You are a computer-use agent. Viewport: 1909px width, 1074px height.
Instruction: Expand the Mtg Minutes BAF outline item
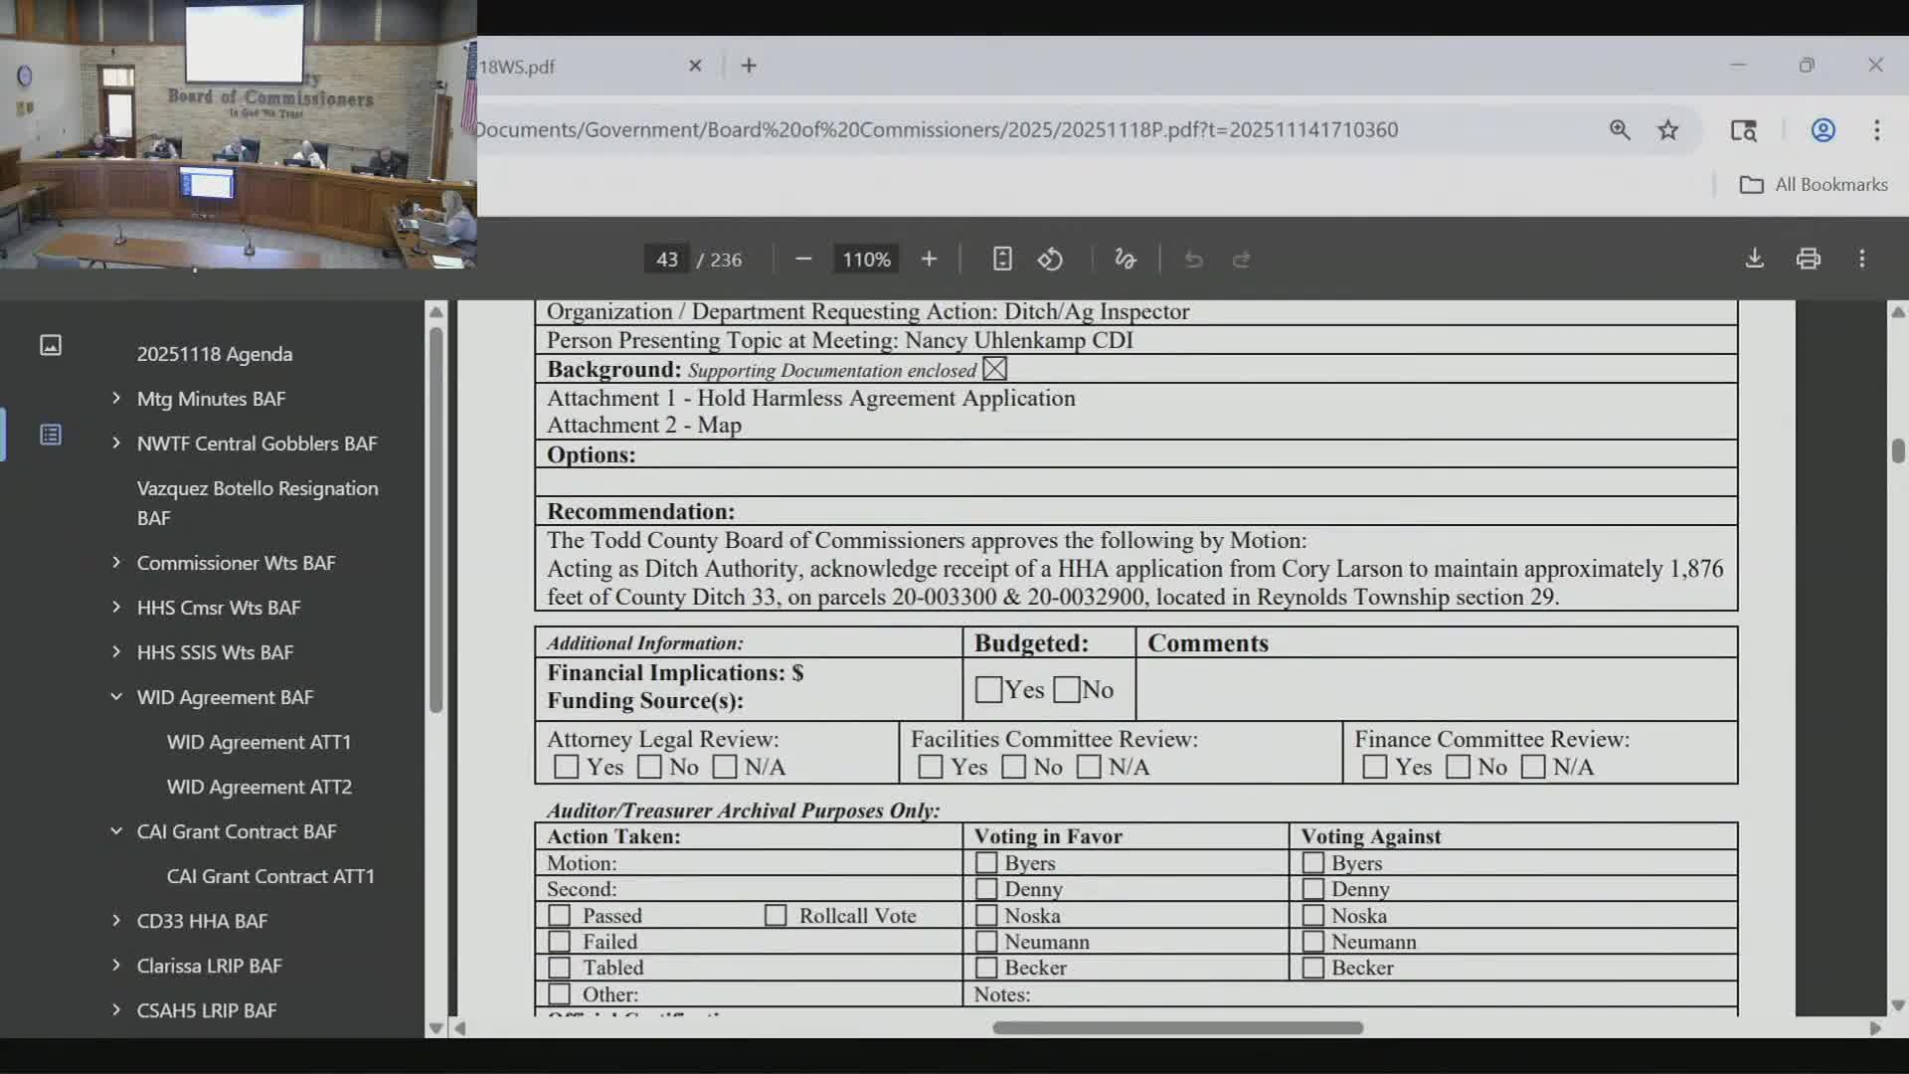point(116,399)
